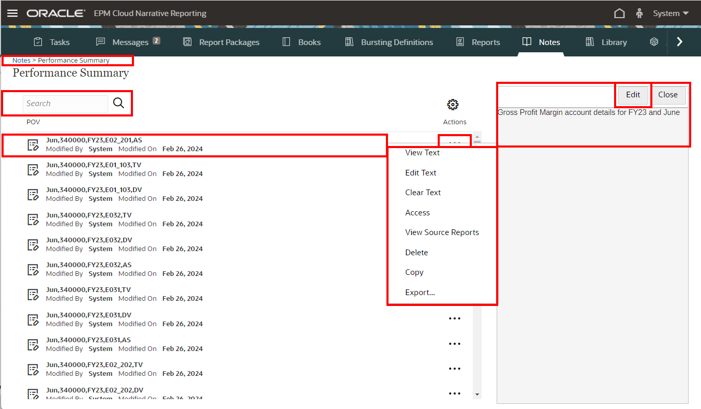701x409 pixels.
Task: Click the down arrow on list scrollbar
Action: tap(477, 395)
